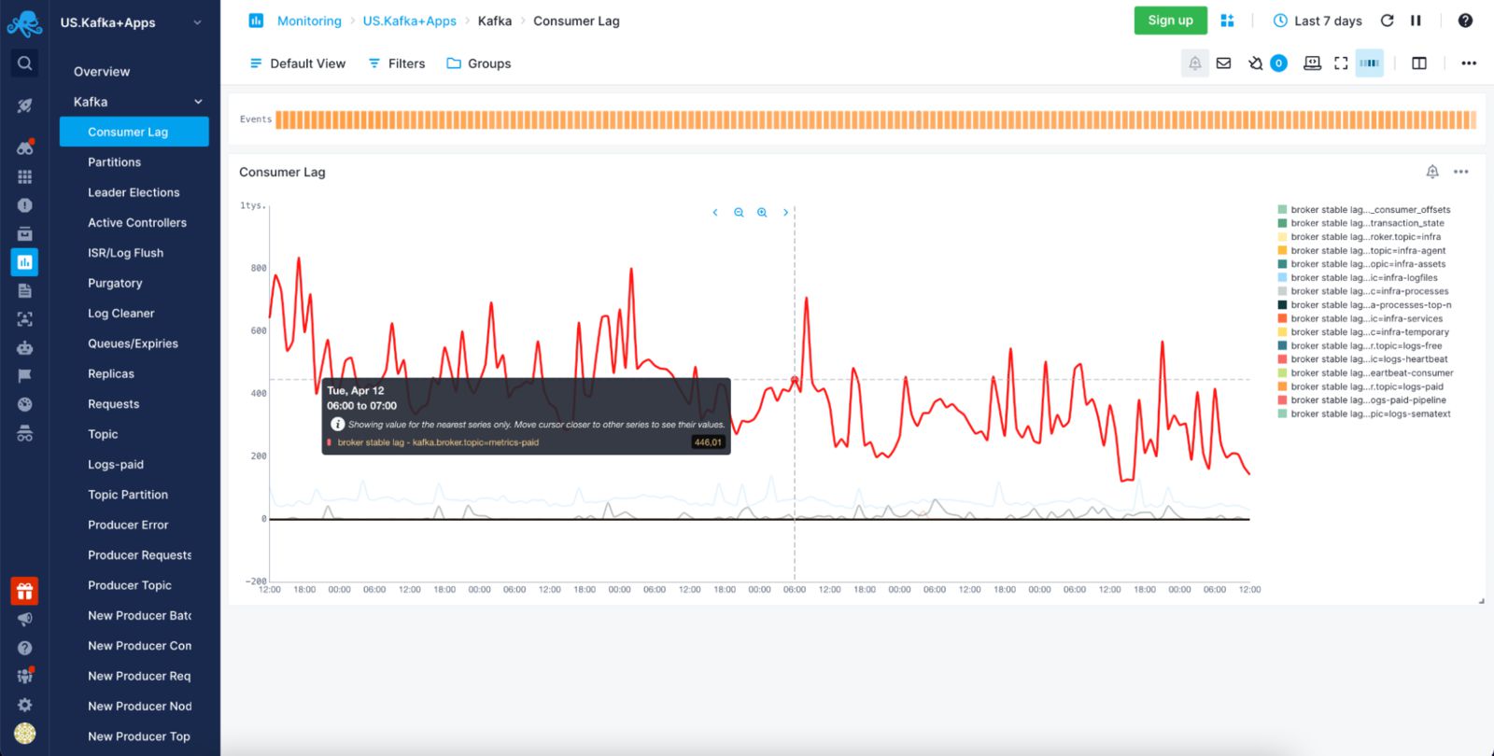Refresh the dashboard data

pyautogui.click(x=1387, y=21)
